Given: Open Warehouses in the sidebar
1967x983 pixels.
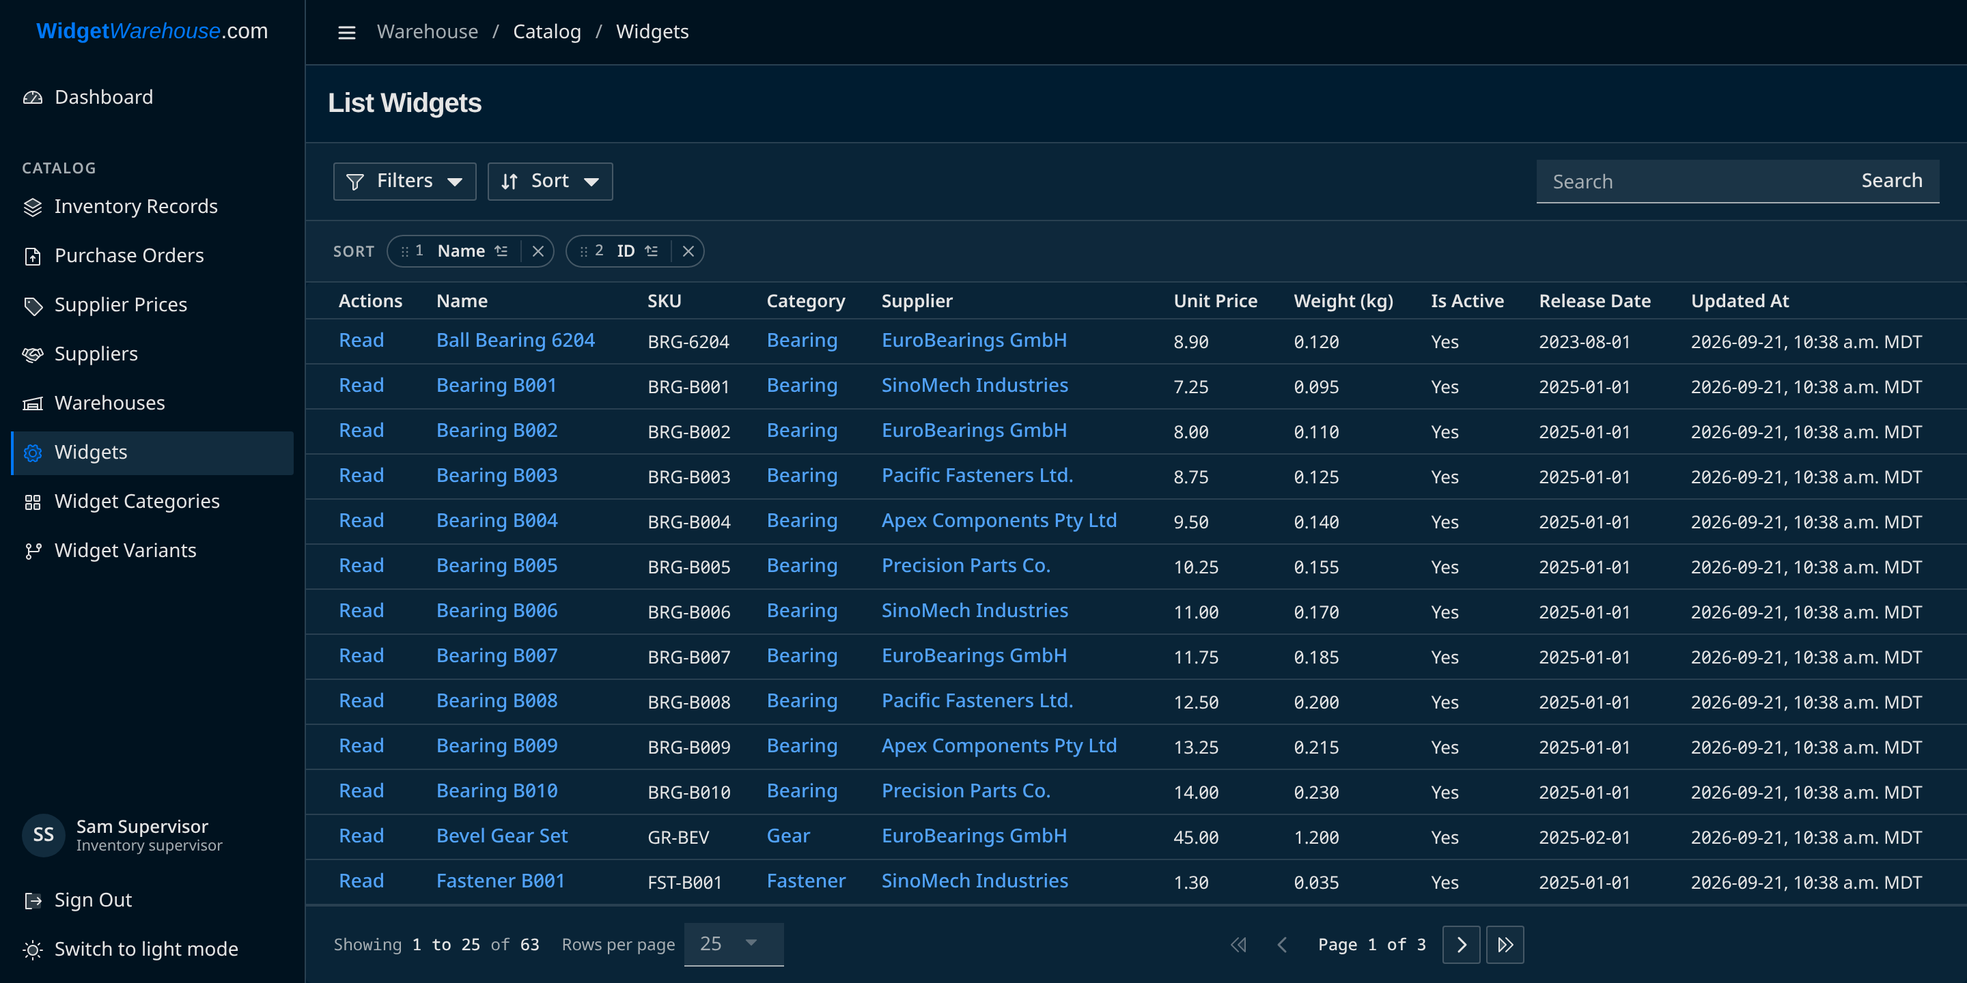Looking at the screenshot, I should click(153, 403).
